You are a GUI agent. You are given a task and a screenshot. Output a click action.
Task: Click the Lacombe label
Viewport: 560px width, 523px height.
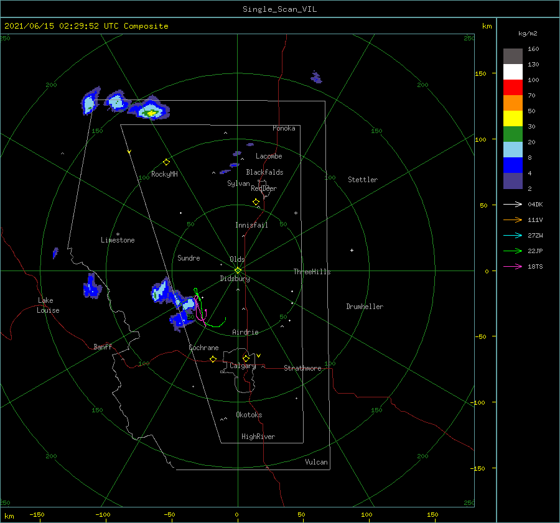[x=269, y=156]
